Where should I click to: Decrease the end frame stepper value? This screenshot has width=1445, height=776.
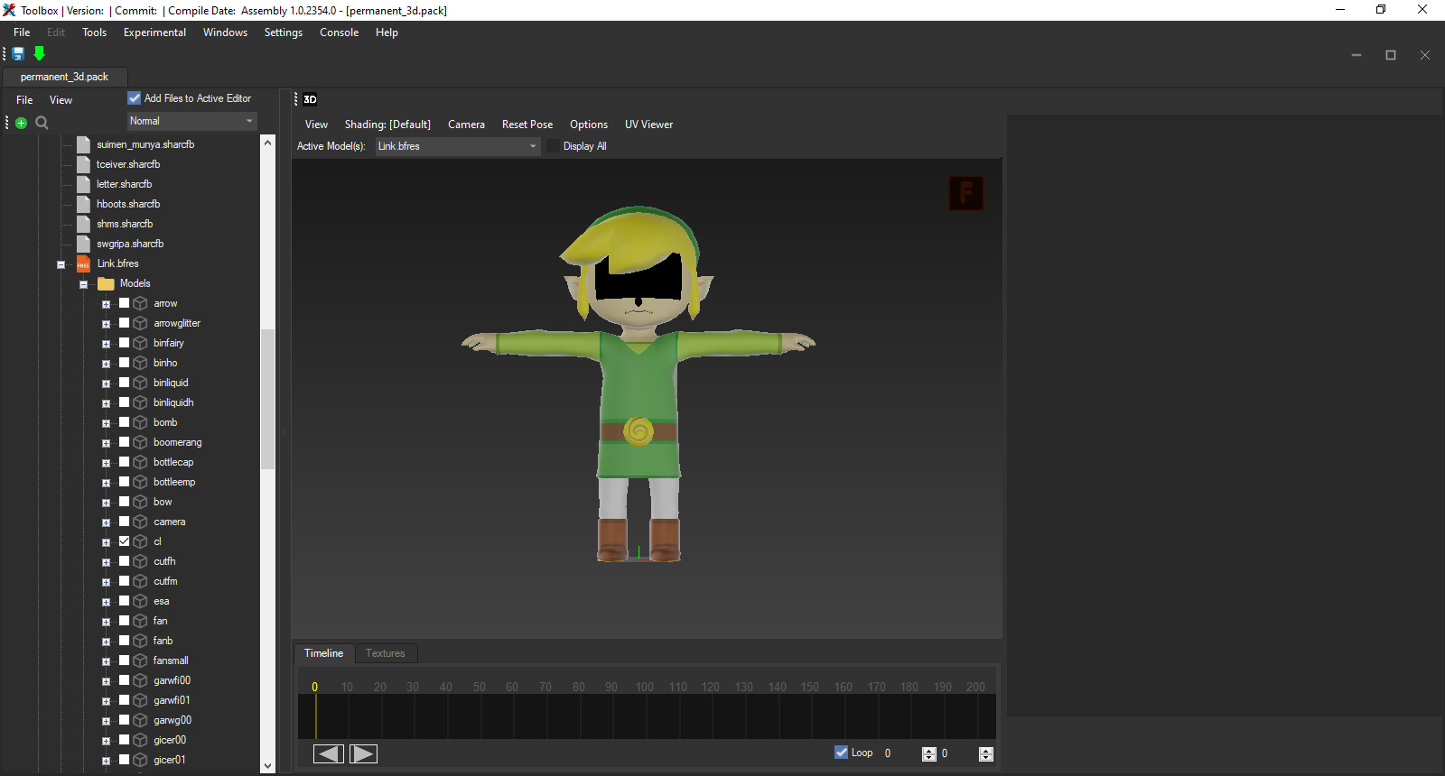pyautogui.click(x=986, y=758)
